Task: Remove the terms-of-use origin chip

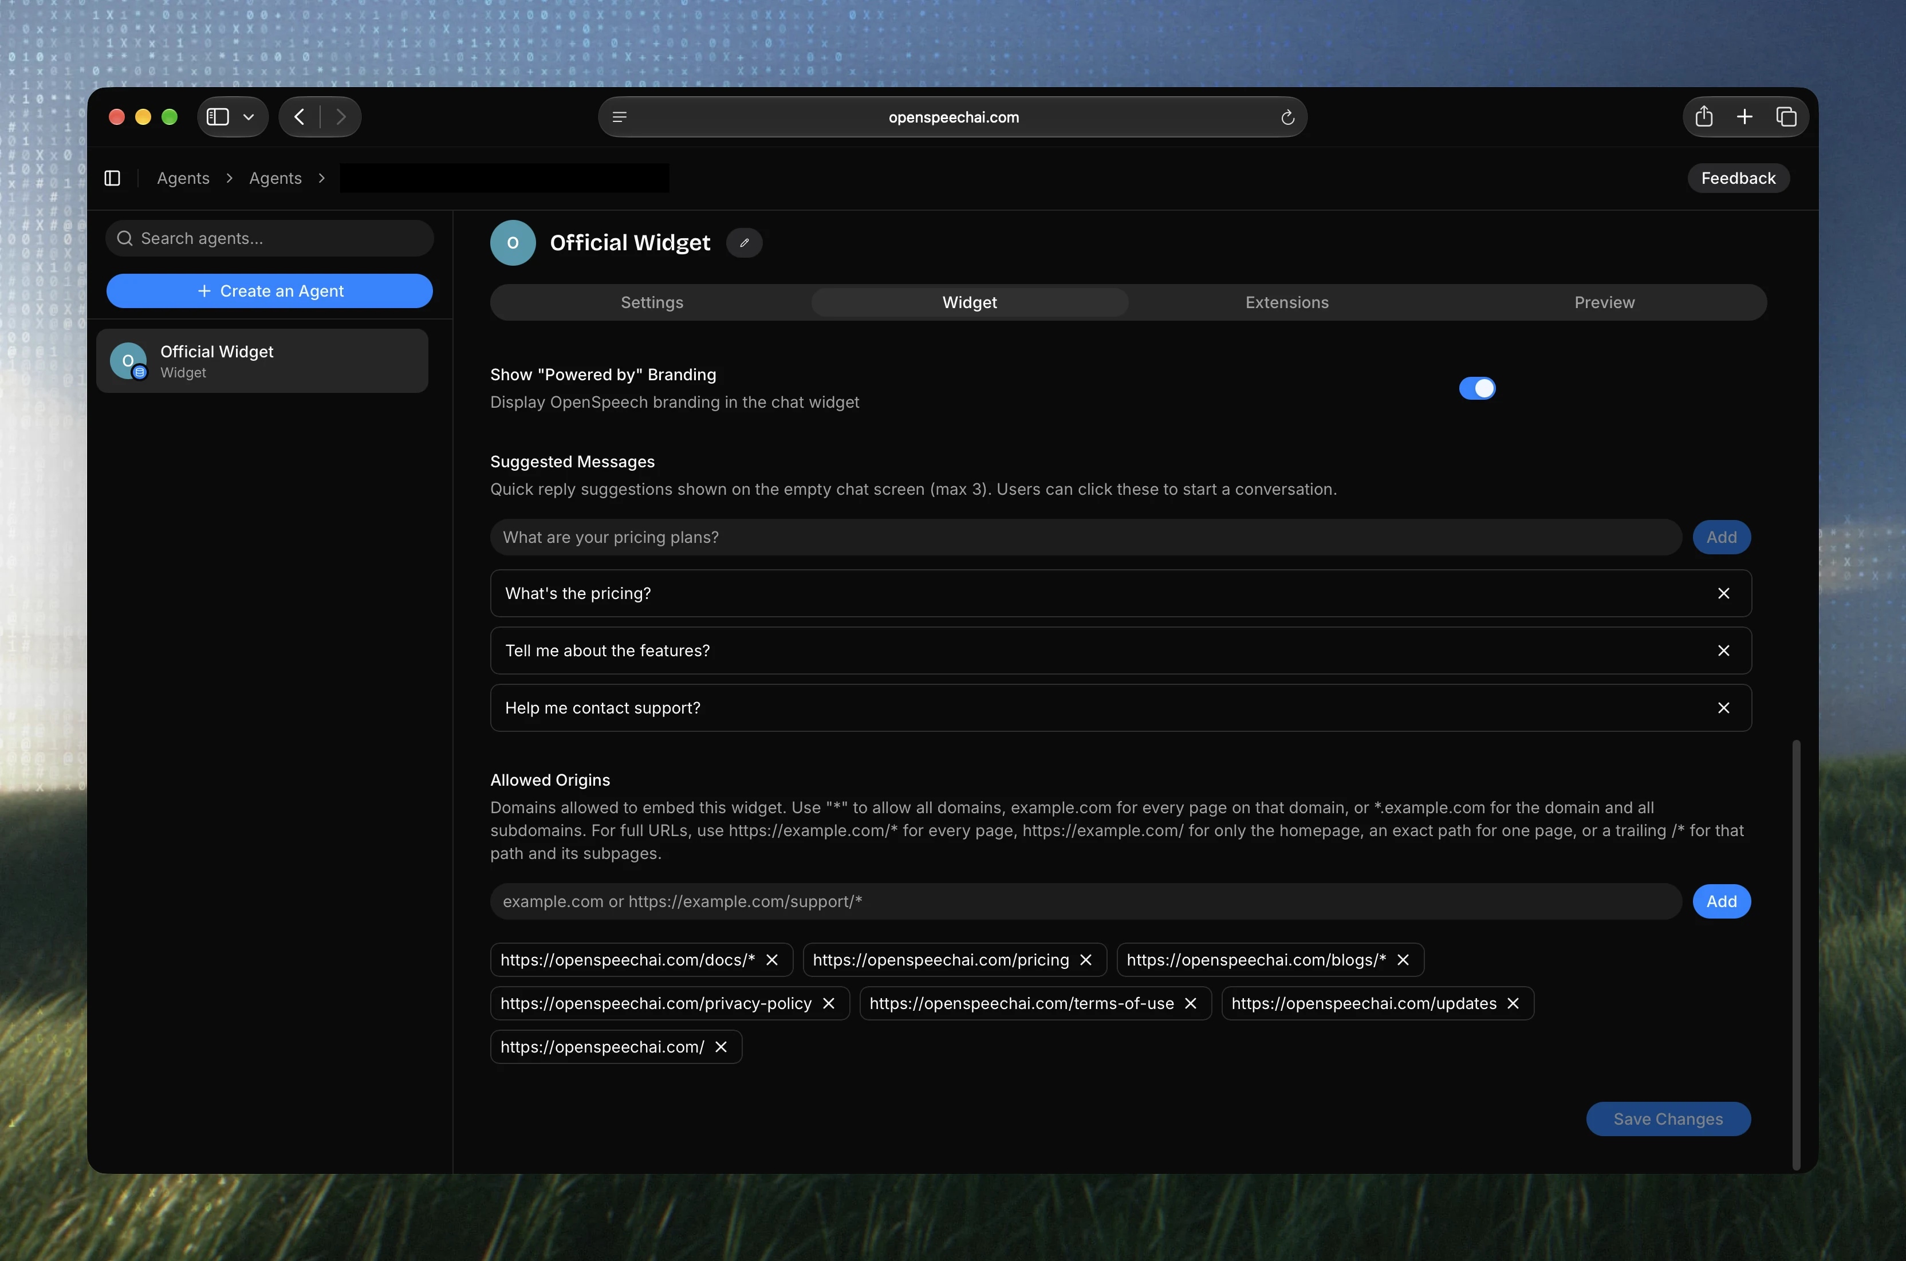Action: 1191,1004
